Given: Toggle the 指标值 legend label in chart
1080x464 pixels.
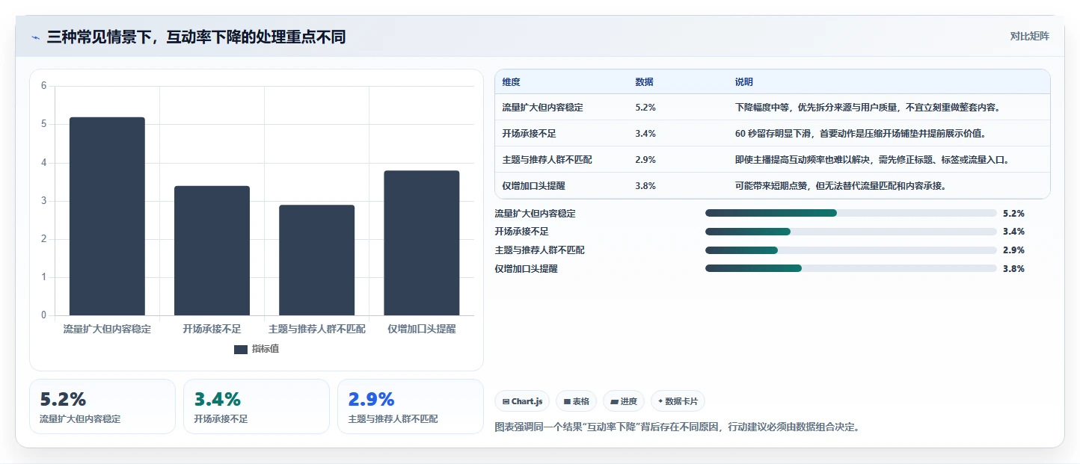Looking at the screenshot, I should tap(265, 349).
